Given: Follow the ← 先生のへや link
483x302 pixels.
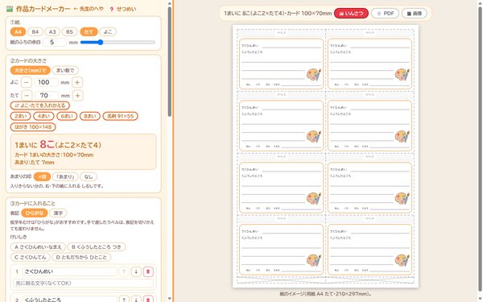Looking at the screenshot, I should [x=89, y=9].
